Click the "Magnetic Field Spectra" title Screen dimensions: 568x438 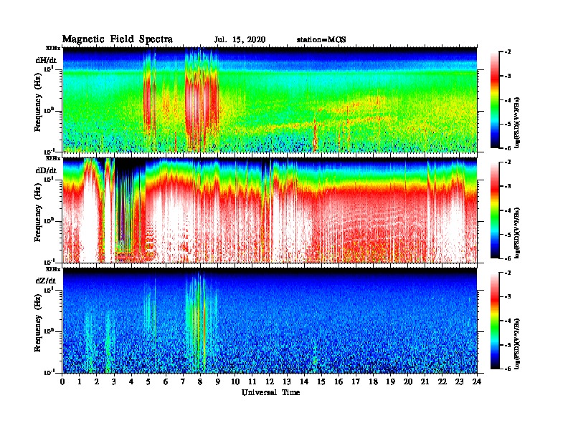click(x=118, y=39)
